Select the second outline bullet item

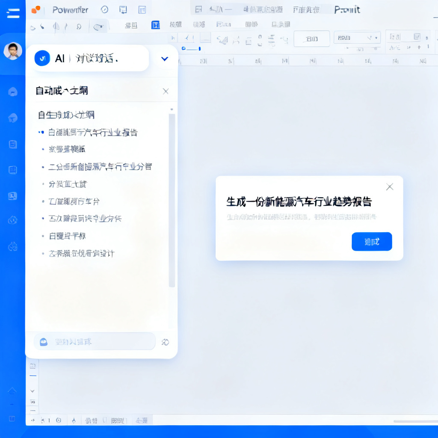tap(67, 149)
